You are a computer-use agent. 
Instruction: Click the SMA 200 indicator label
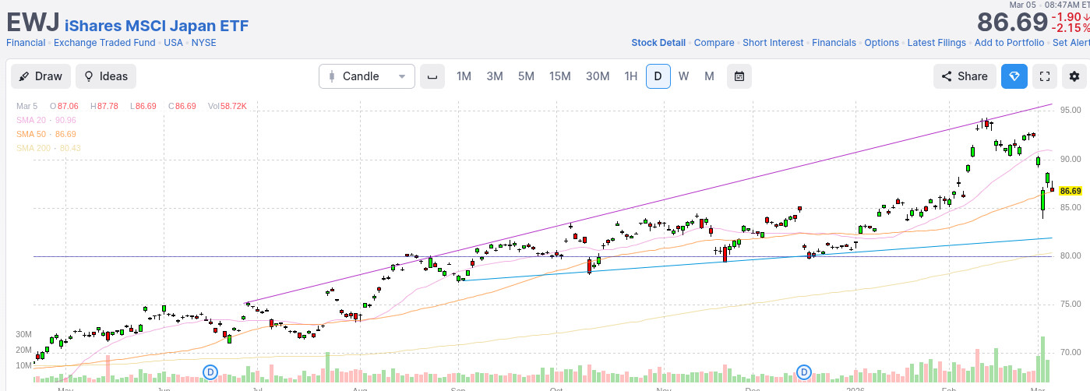pyautogui.click(x=48, y=148)
